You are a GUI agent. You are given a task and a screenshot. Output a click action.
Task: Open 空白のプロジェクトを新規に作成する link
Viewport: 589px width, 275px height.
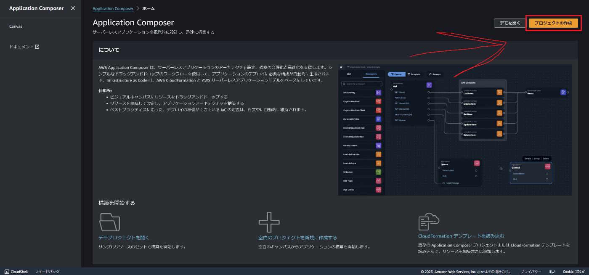297,238
